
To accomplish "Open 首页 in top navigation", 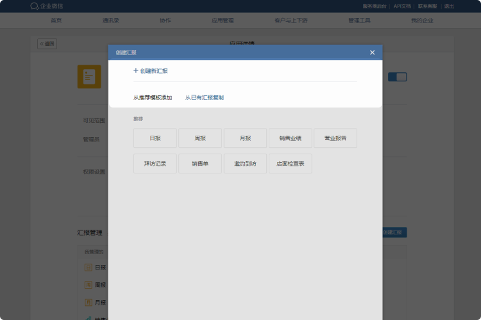I will tap(56, 20).
